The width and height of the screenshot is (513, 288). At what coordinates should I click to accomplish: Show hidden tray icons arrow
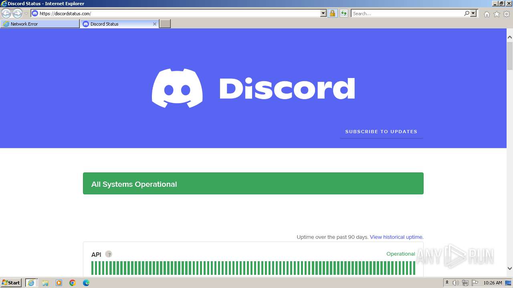point(447,283)
